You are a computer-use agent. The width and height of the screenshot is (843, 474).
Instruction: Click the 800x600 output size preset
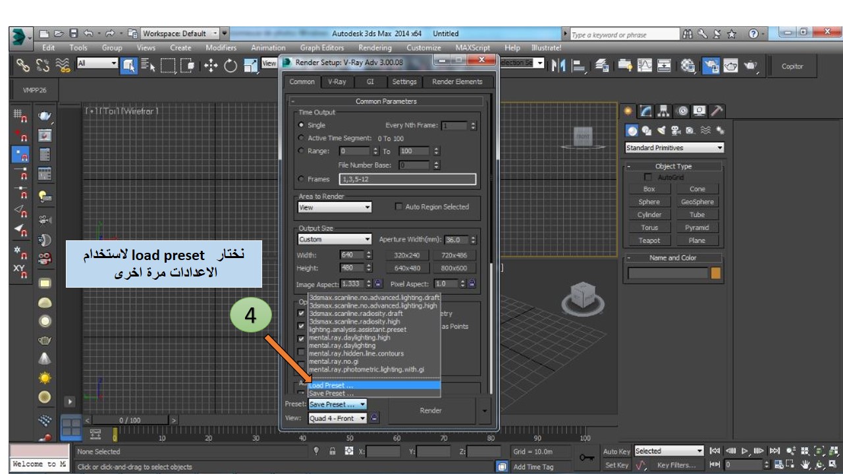pos(454,268)
